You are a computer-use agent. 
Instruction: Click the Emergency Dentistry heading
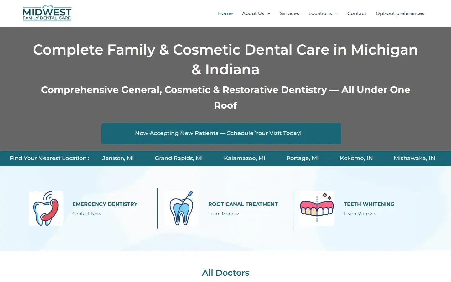(105, 204)
